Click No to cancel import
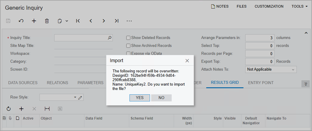 [x=161, y=98]
